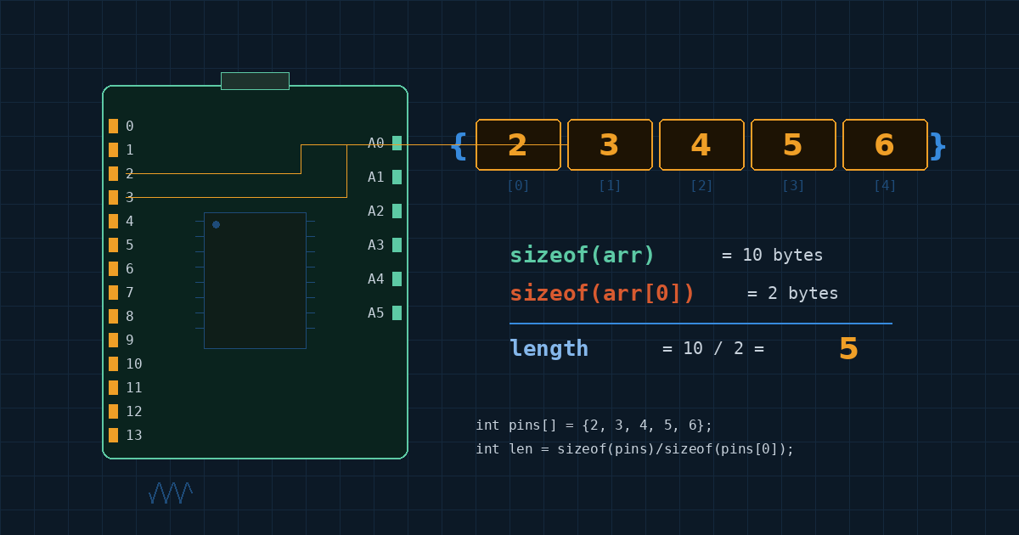Click the pin 13 orange pad

point(113,435)
